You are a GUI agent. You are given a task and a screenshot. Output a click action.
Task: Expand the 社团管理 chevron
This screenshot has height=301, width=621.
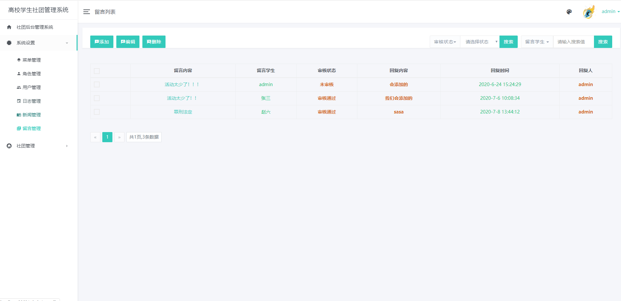tap(67, 146)
